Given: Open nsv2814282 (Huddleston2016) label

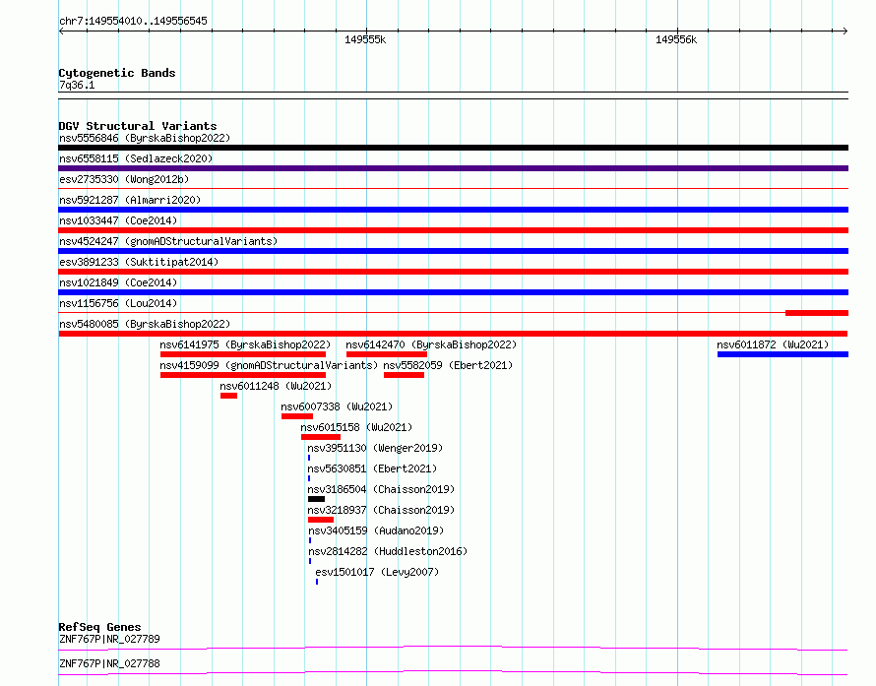Looking at the screenshot, I should [388, 551].
